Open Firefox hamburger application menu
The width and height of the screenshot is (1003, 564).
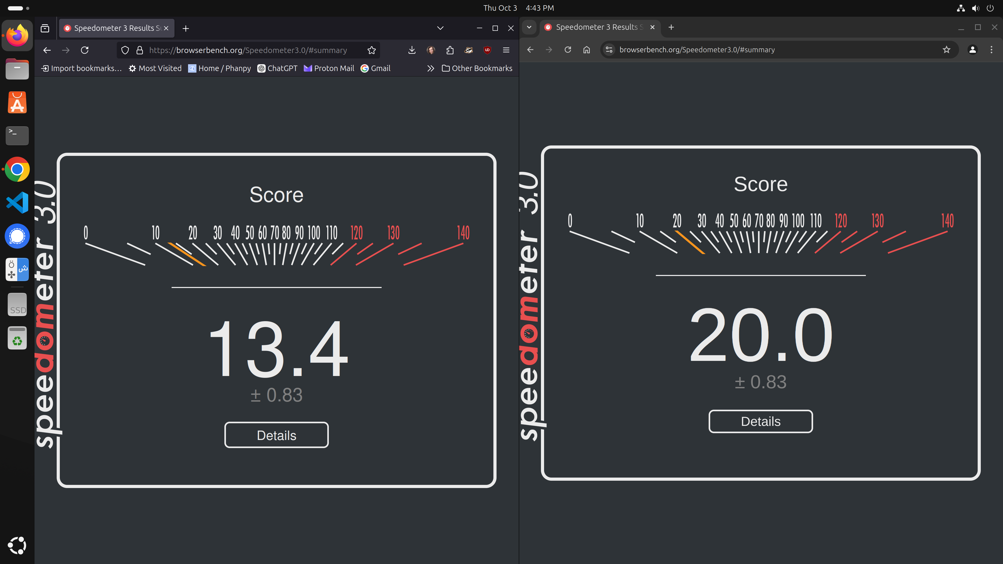coord(506,50)
